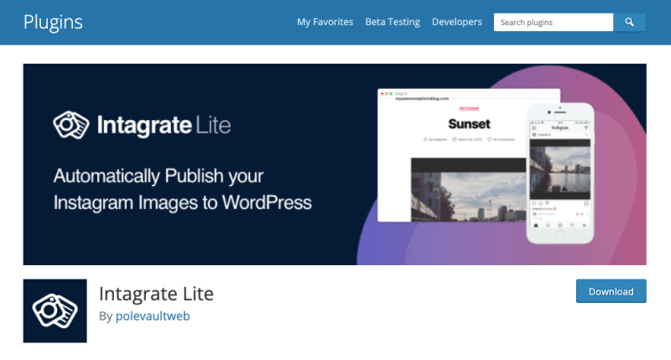Image resolution: width=671 pixels, height=360 pixels.
Task: Focus the Search plugins input field
Action: coord(554,23)
